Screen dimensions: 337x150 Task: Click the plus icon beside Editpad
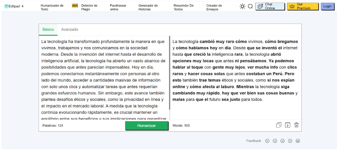[23, 6]
